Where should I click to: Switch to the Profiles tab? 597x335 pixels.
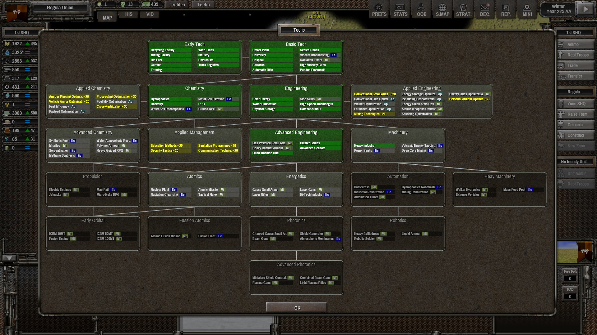(x=177, y=5)
